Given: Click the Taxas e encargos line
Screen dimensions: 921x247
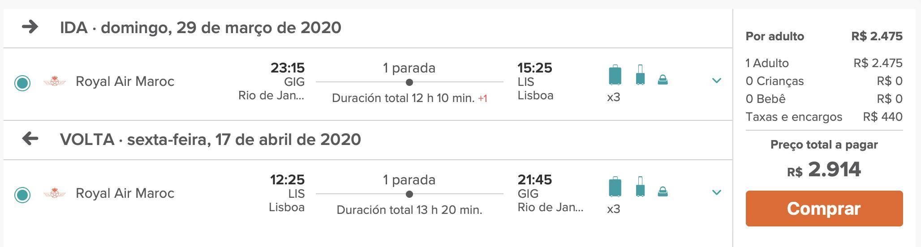Looking at the screenshot, I should (x=824, y=117).
